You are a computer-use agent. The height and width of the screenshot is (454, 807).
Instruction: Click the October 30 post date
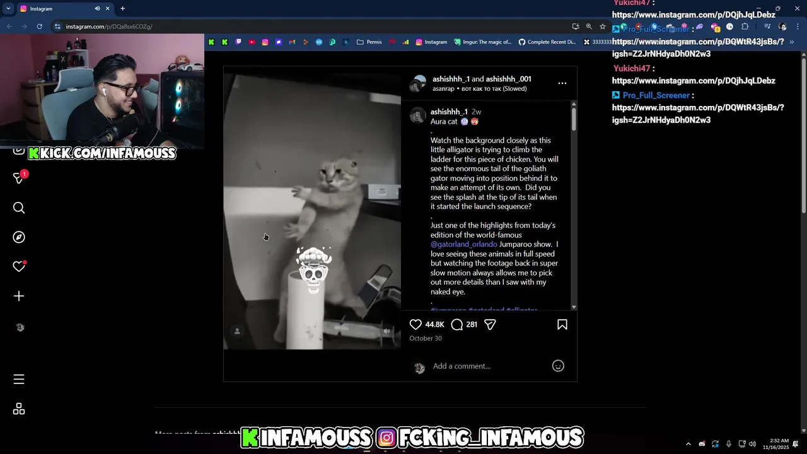(426, 339)
